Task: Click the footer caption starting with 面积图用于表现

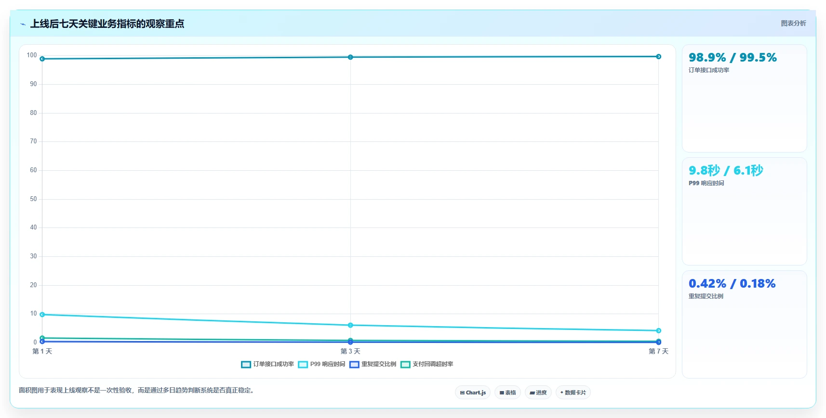Action: tap(136, 391)
